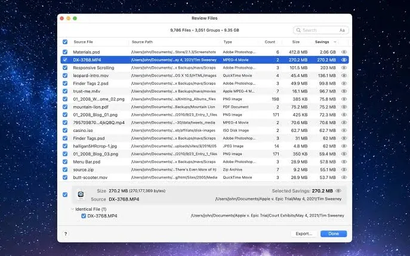
Task: Uncheck the casino.iso checkbox
Action: click(x=65, y=131)
